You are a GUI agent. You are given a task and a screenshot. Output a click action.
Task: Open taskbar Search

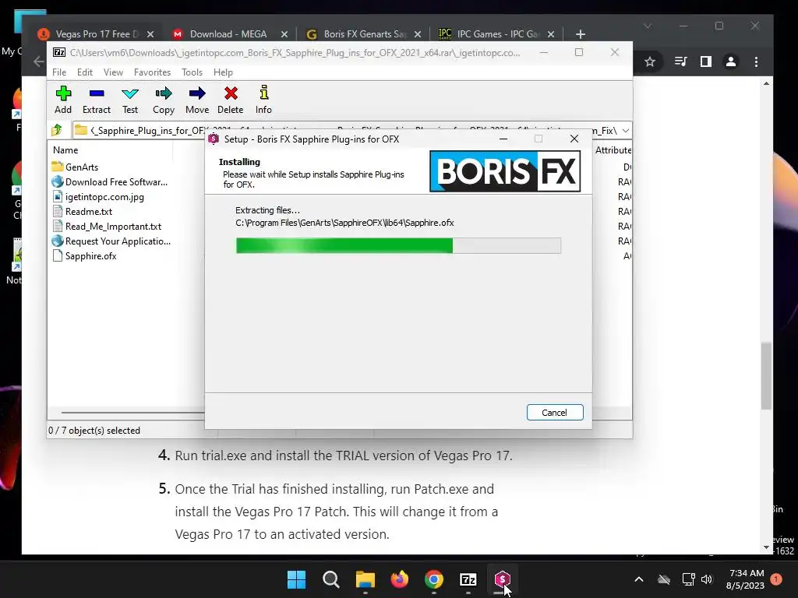pos(330,579)
